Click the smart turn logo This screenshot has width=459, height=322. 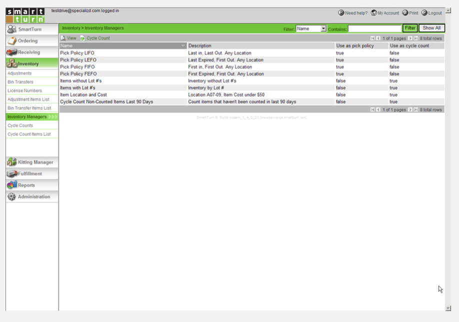[x=25, y=15]
